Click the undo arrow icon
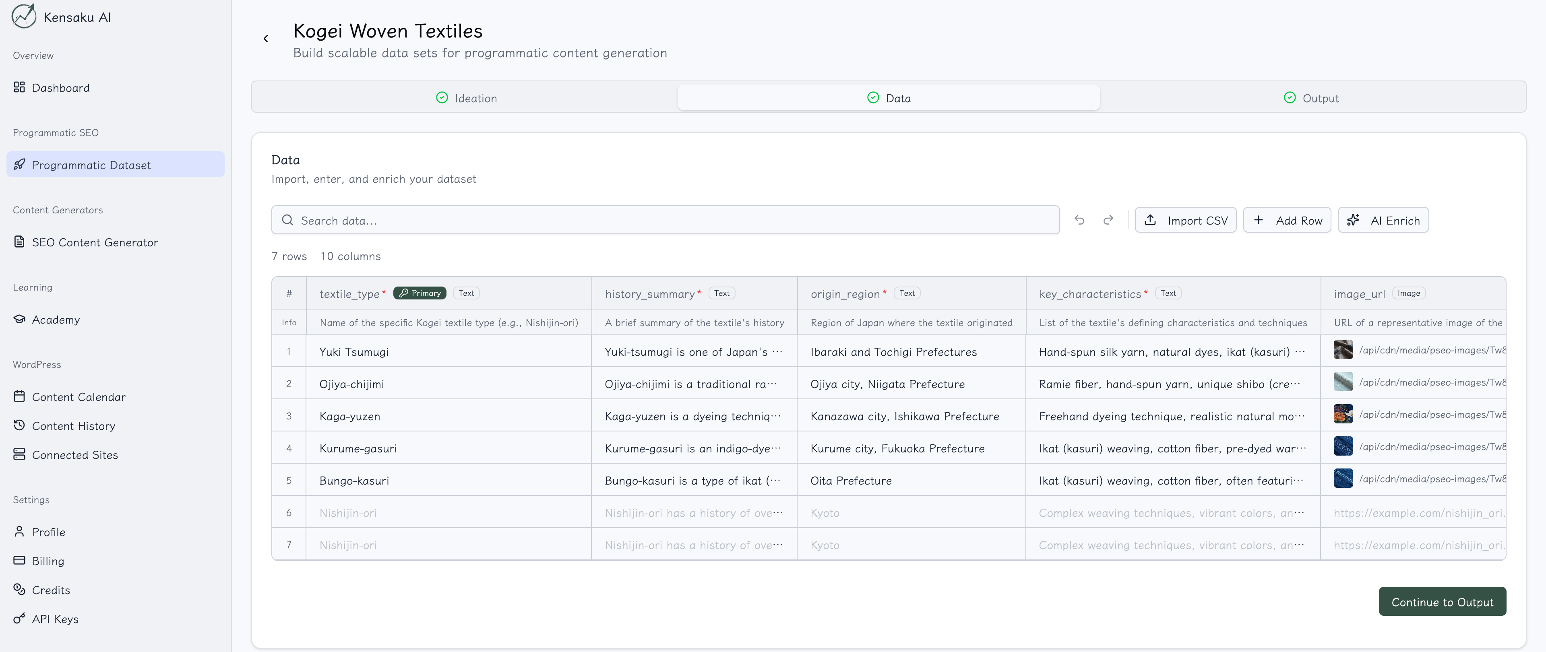The width and height of the screenshot is (1546, 652). coord(1079,220)
